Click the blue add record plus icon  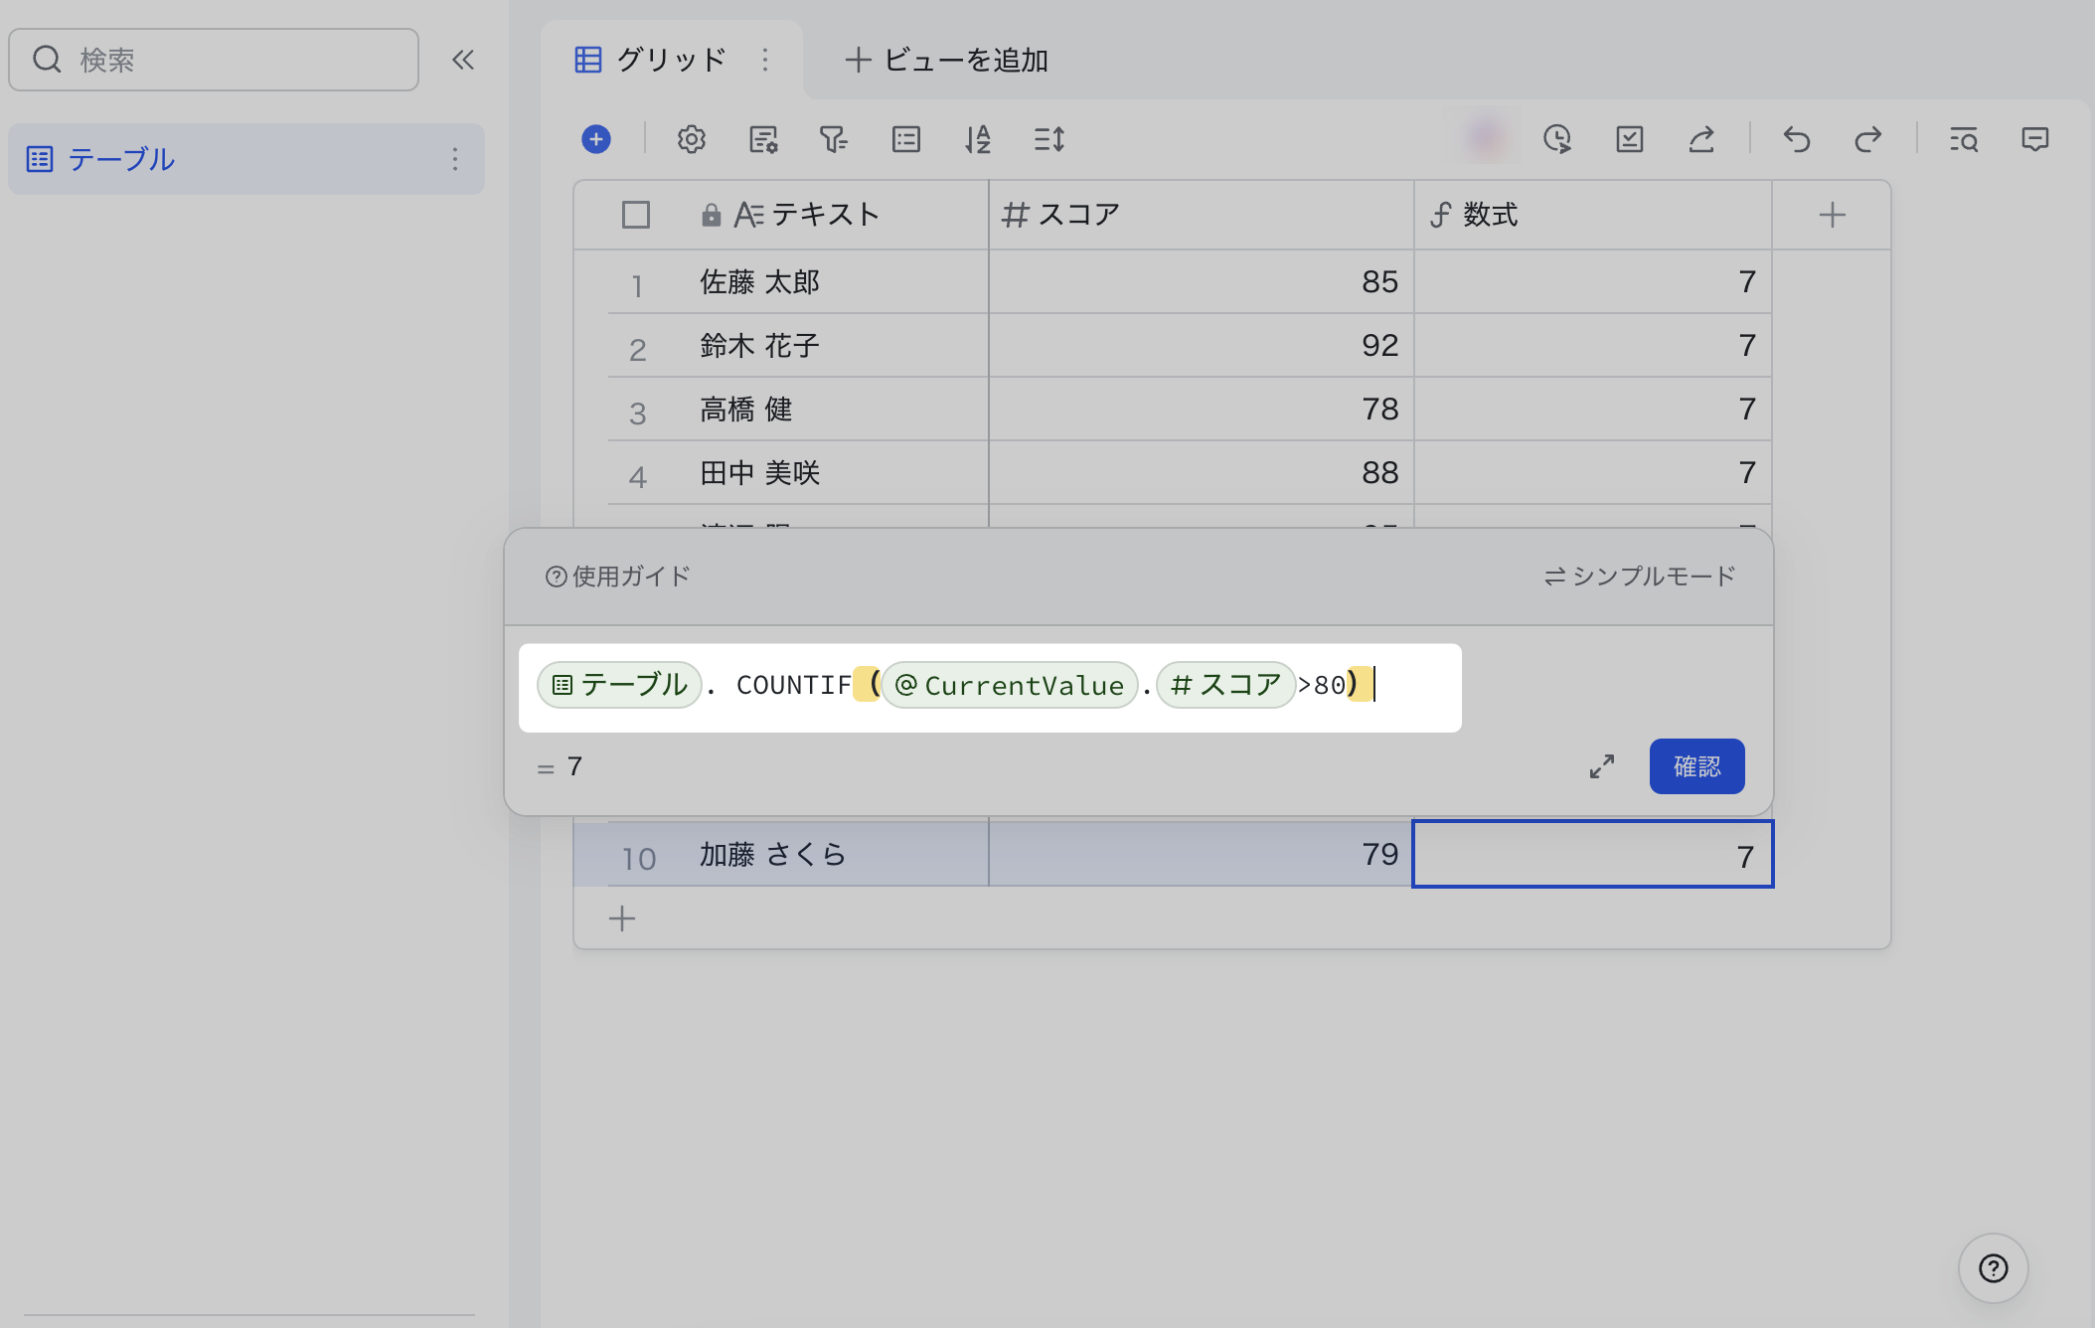pyautogui.click(x=596, y=139)
